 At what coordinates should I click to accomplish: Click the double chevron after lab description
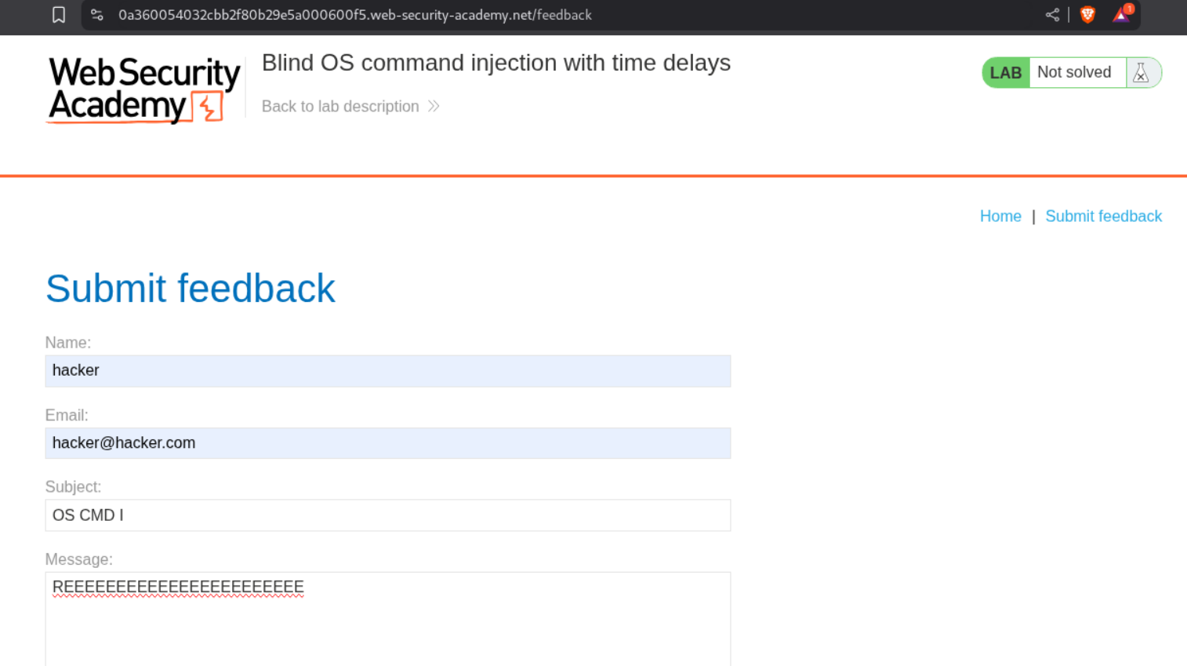(434, 106)
